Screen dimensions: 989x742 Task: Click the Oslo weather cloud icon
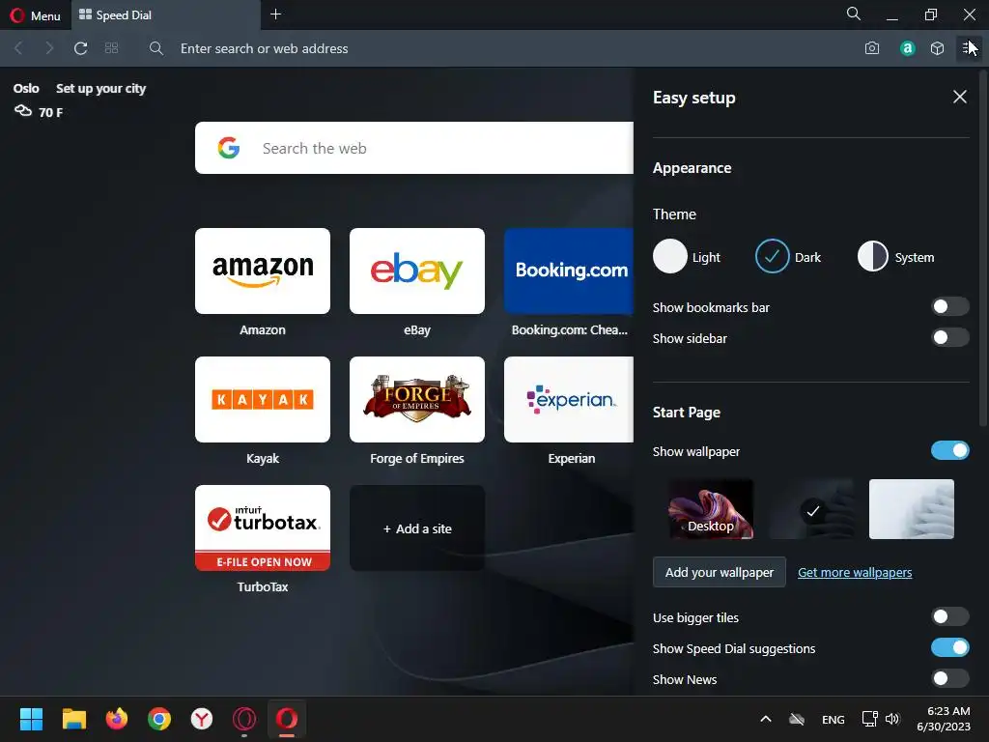coord(23,112)
